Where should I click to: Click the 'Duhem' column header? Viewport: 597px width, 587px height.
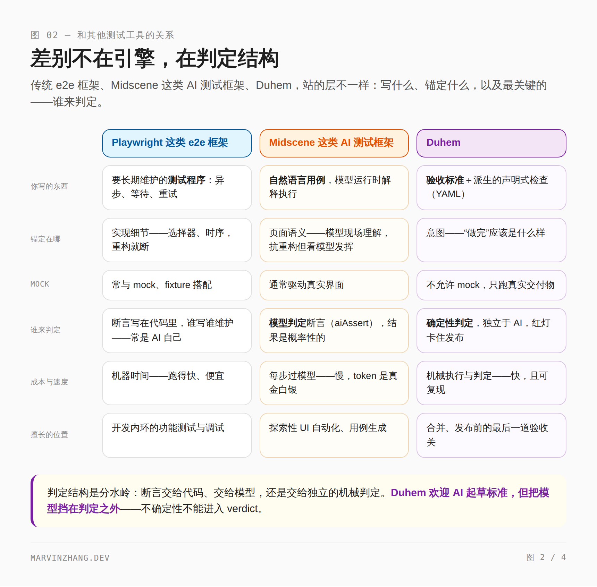(x=491, y=143)
